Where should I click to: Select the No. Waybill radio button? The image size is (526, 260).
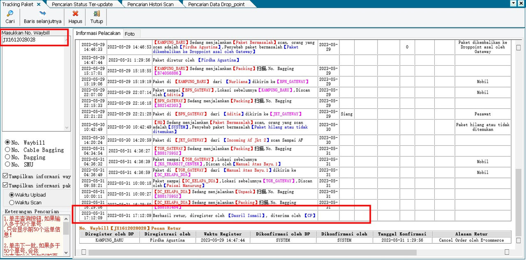(7, 143)
